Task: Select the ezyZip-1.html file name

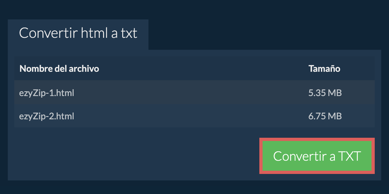Action: pos(47,93)
